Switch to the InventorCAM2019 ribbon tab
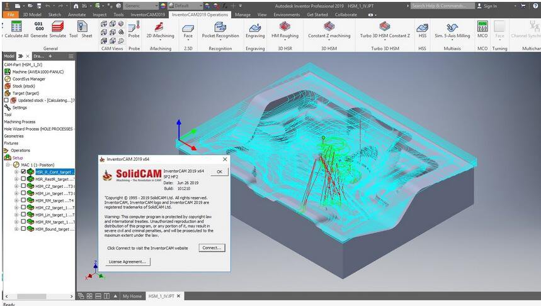Viewport: 541px width, 306px height. 147,15
